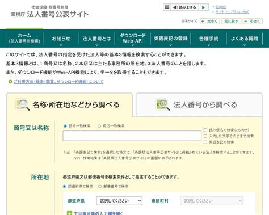This screenshot has width=269, height=215.
Task: Expand chevron under よくある質問
Action: pos(245,45)
